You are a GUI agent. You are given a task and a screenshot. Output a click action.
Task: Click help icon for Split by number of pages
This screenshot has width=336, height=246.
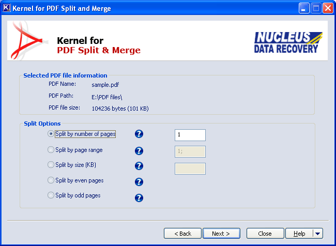tap(139, 134)
